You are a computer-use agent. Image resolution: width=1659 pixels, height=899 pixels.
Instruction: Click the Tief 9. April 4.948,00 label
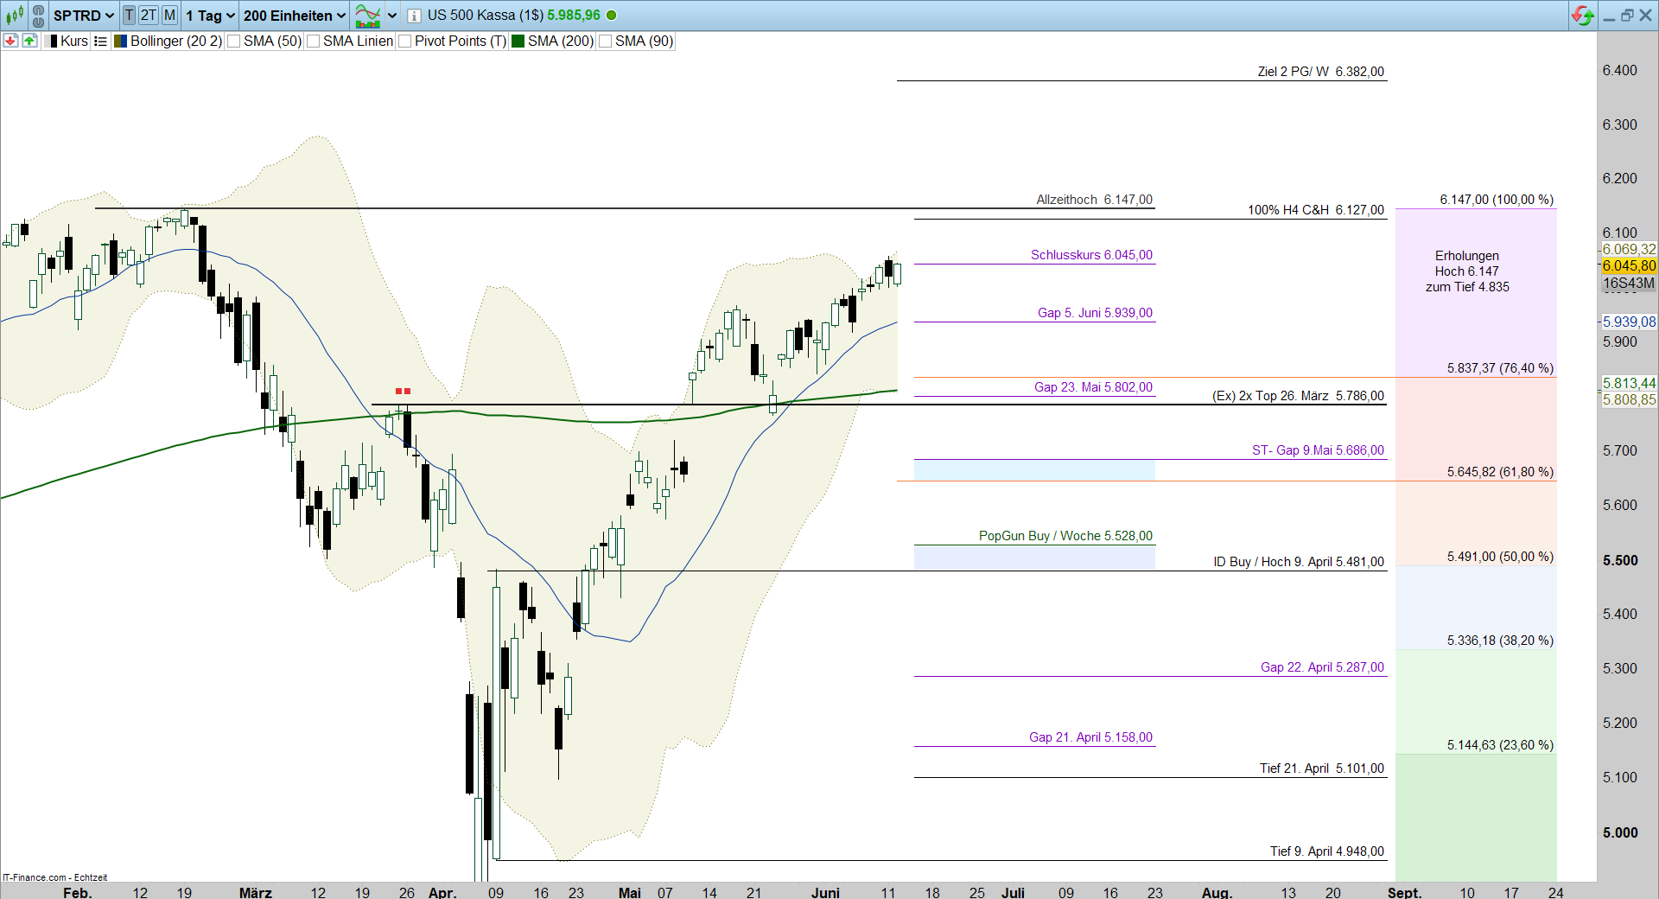(x=1326, y=851)
